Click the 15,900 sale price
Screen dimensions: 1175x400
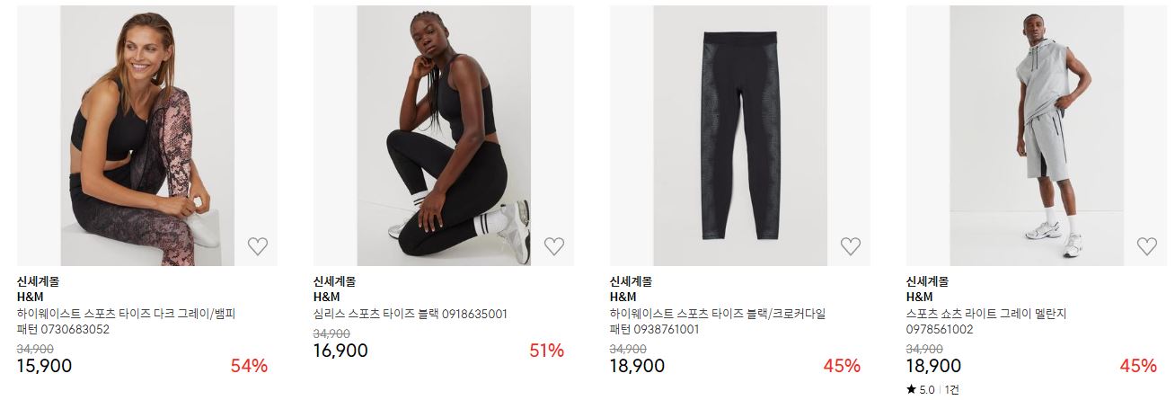pyautogui.click(x=44, y=366)
